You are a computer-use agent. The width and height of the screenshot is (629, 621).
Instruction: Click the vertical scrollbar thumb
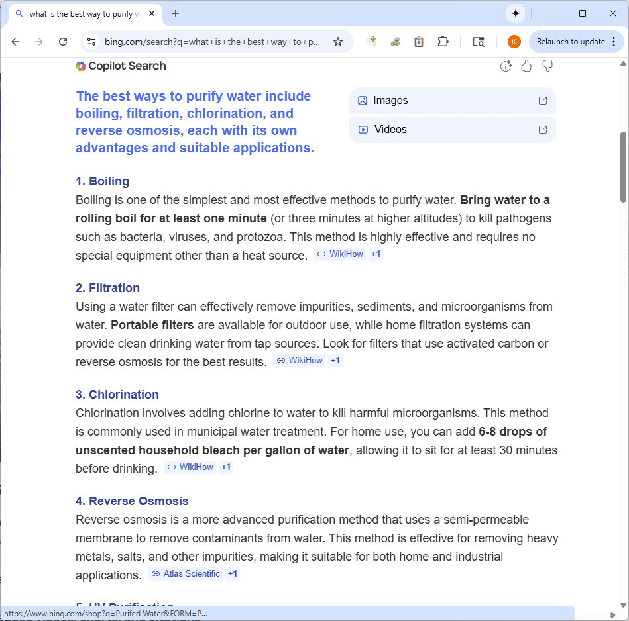tap(623, 167)
